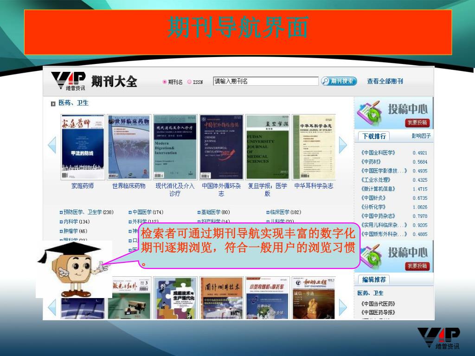Open 《微计算机信息》 in ranking list

(378, 189)
